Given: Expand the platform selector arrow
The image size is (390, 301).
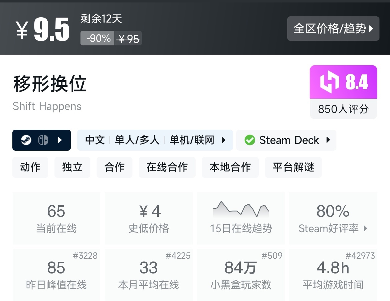Looking at the screenshot, I should pos(60,140).
